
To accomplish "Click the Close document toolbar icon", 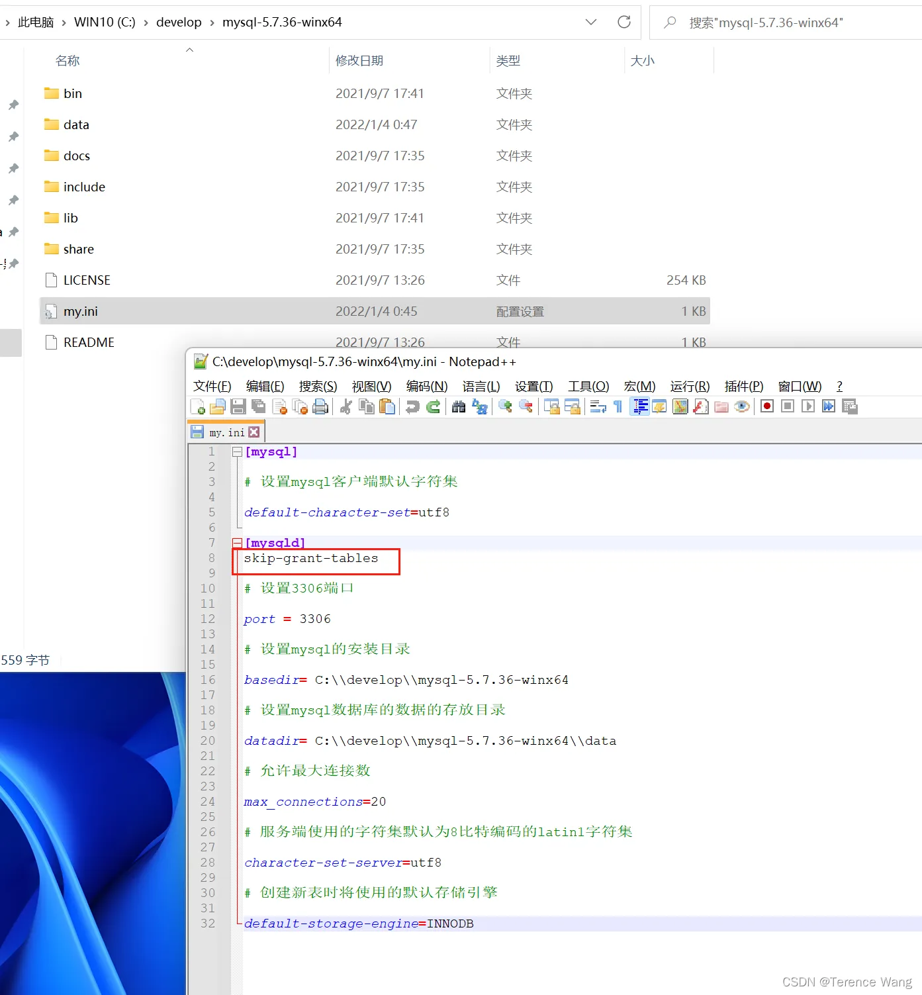I will 279,406.
